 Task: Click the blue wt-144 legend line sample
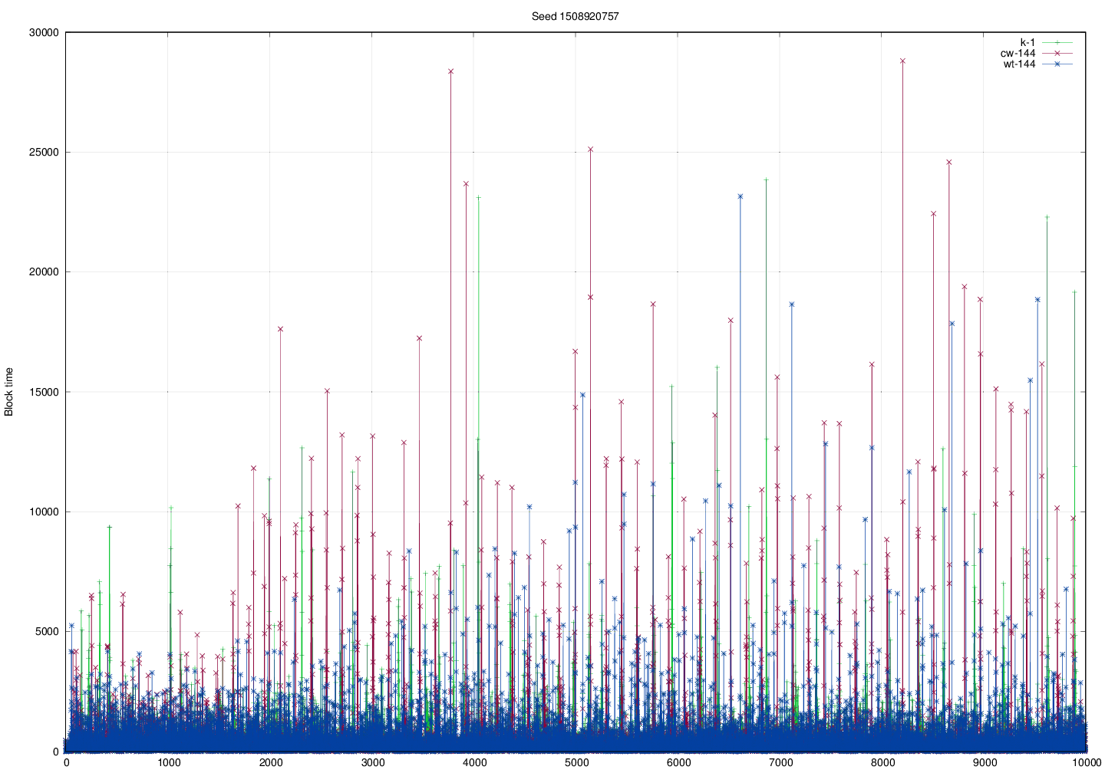[1057, 64]
